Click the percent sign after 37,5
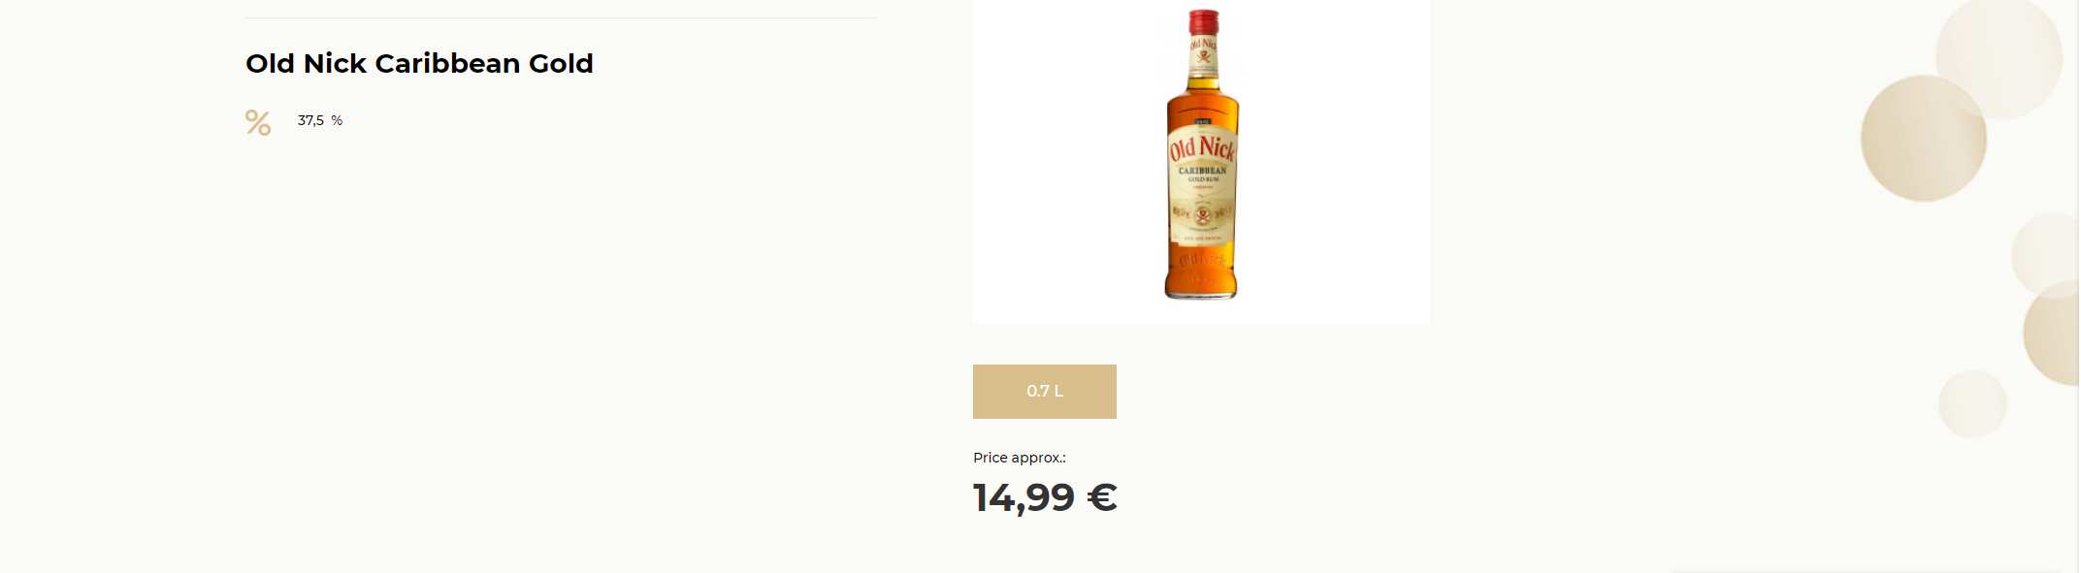2081x573 pixels. click(x=337, y=120)
